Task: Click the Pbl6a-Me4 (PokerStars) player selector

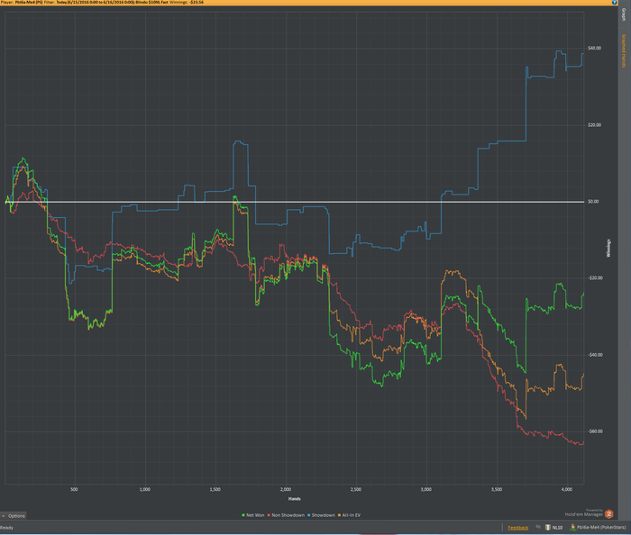Action: coord(598,528)
